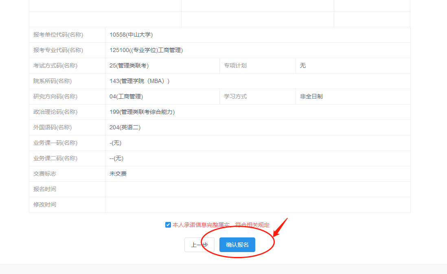Select the 10558(中山大学) unit code cell

click(130, 35)
